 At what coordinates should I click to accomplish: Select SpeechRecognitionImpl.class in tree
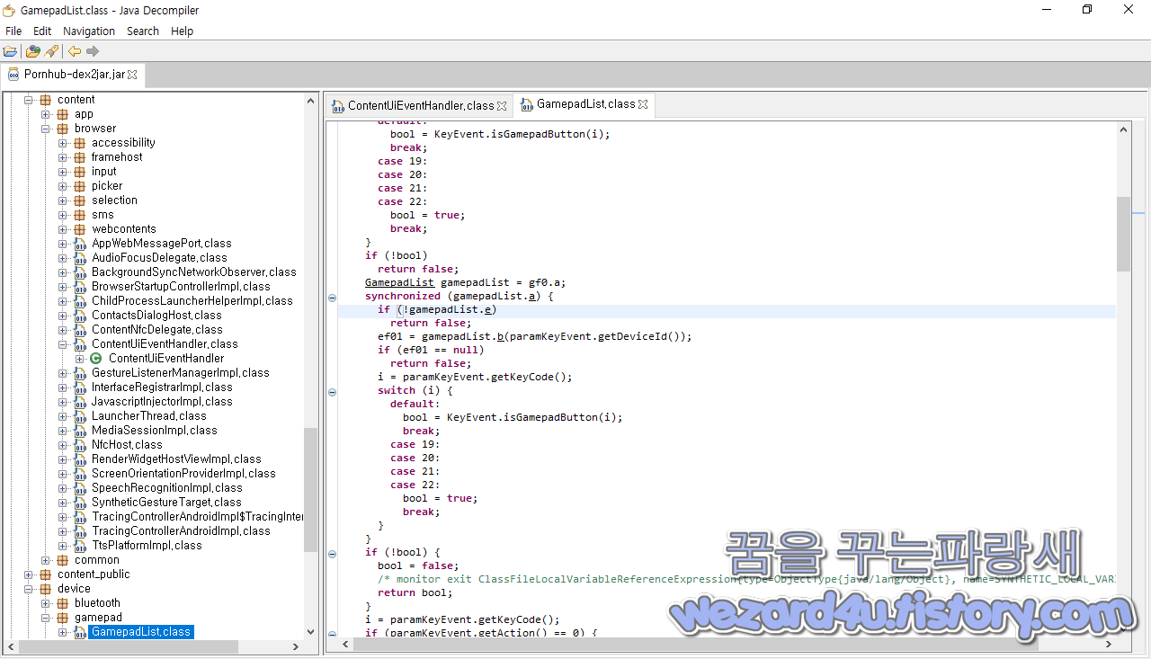tap(166, 488)
